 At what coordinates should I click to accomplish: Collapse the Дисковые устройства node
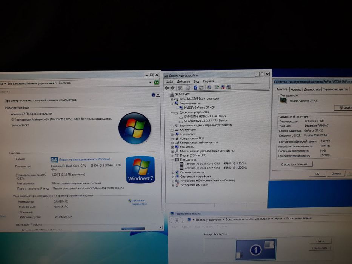(172, 112)
